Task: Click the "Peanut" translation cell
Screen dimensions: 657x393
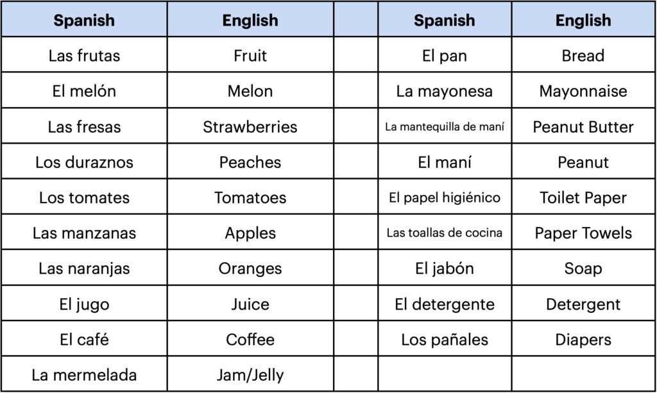Action: tap(583, 162)
